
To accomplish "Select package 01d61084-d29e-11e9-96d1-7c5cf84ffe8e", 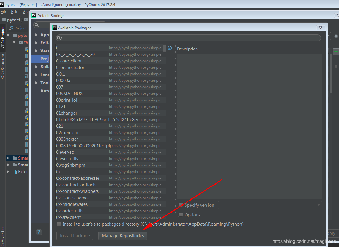I will (x=110, y=120).
